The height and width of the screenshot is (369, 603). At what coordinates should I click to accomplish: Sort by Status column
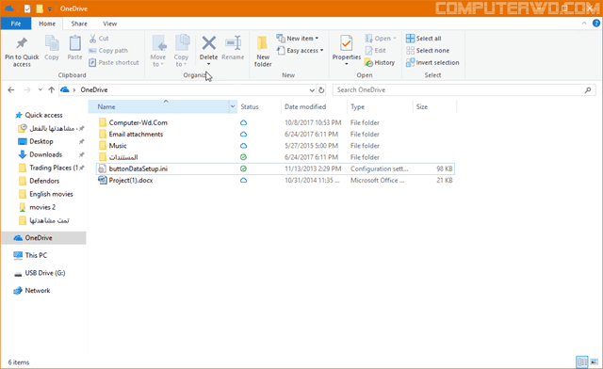(259, 106)
